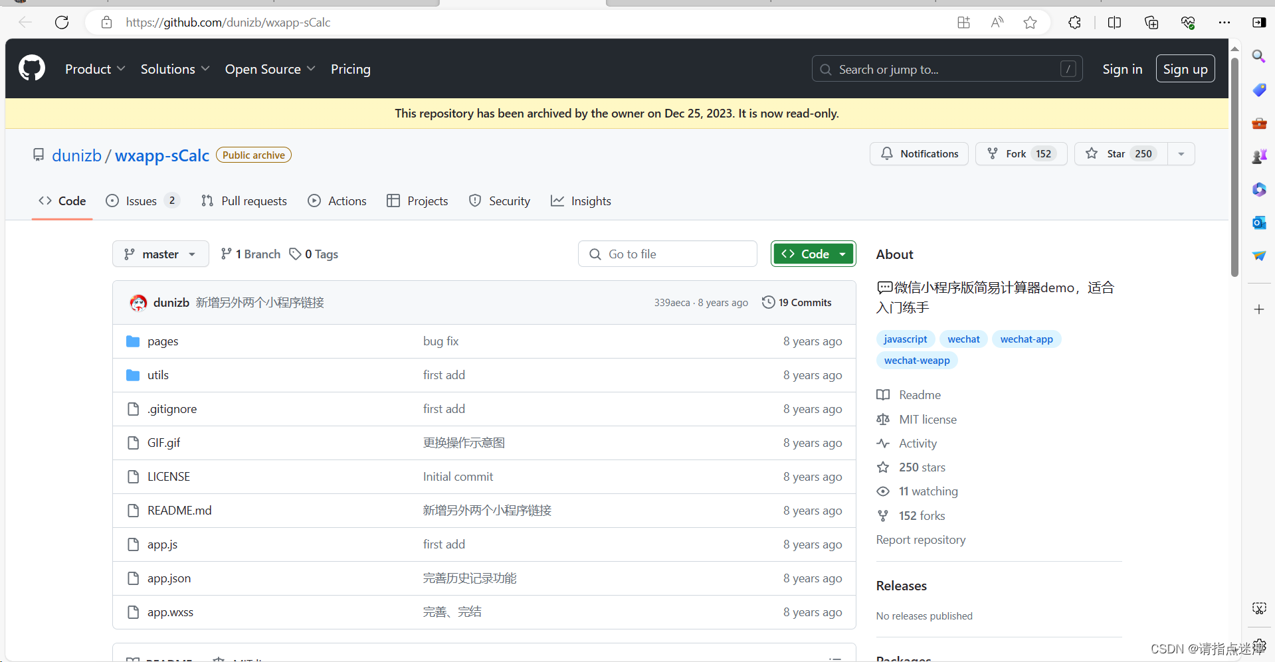
Task: Open the README.md file
Action: click(x=179, y=511)
